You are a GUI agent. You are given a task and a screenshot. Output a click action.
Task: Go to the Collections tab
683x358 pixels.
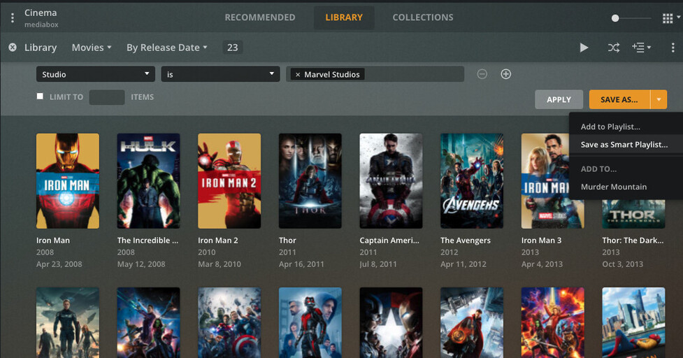[423, 17]
